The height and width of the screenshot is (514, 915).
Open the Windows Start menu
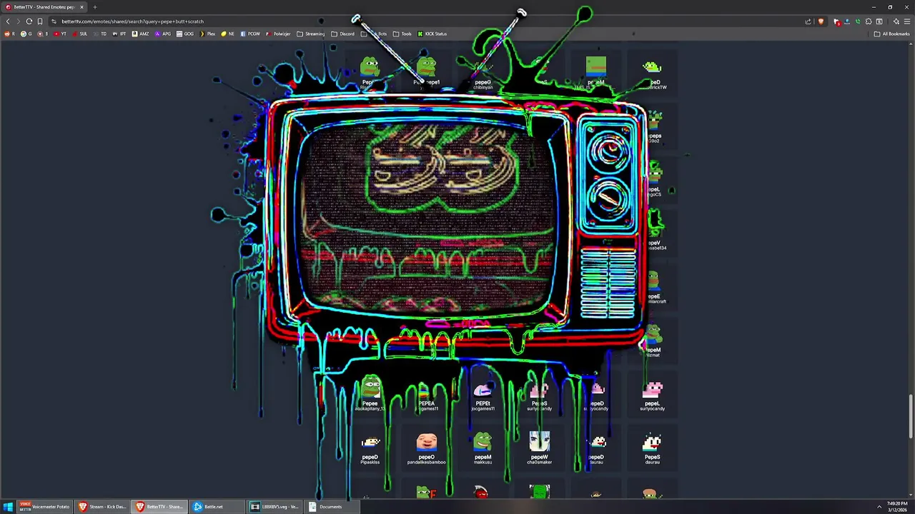tap(9, 507)
